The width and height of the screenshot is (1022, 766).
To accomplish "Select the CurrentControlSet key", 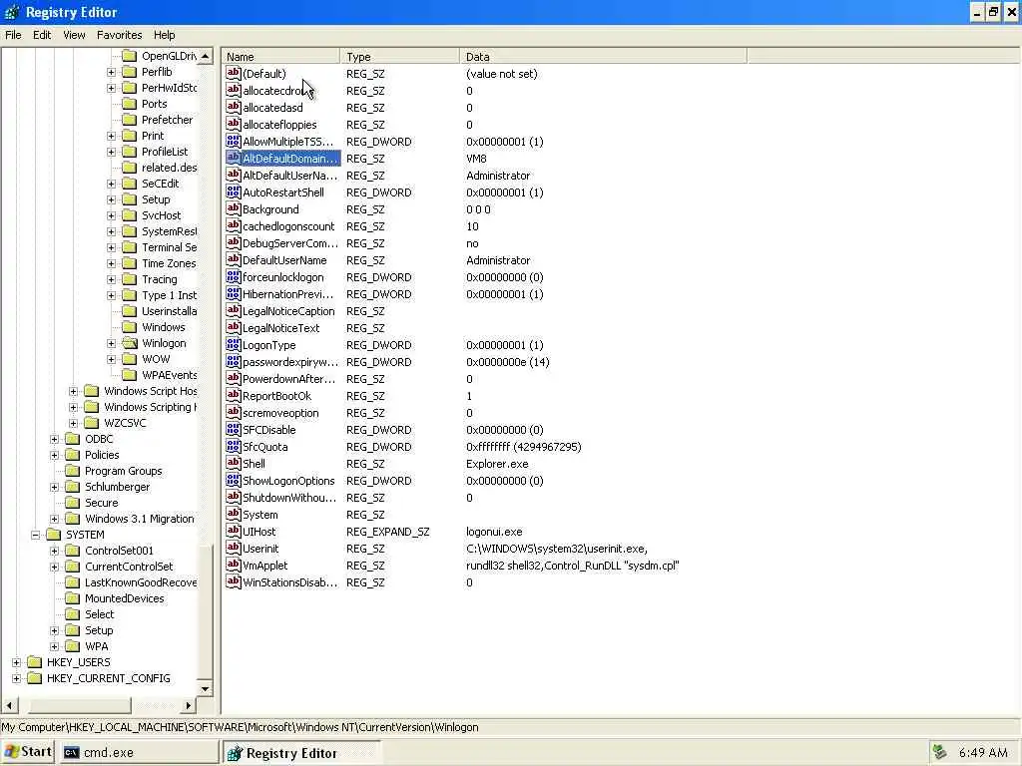I will coord(129,567).
